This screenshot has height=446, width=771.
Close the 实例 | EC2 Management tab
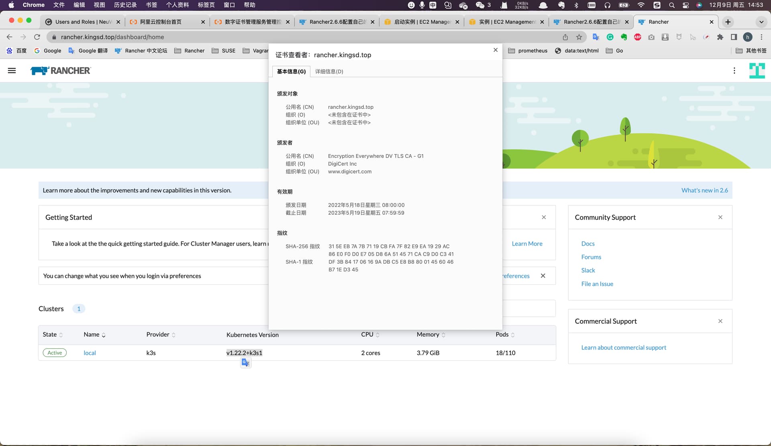pos(542,22)
